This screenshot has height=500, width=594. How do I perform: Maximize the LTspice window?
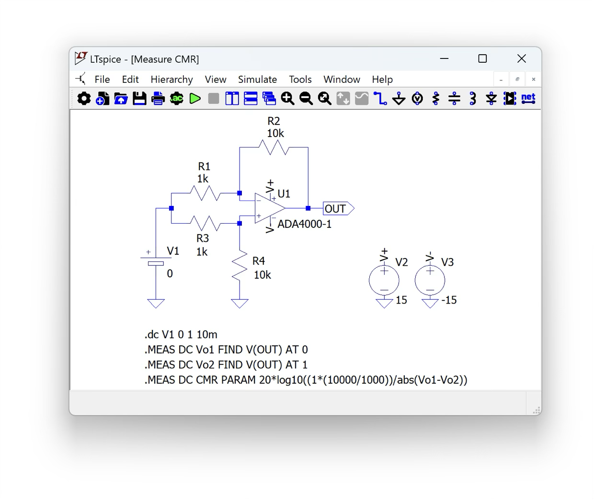coord(482,58)
